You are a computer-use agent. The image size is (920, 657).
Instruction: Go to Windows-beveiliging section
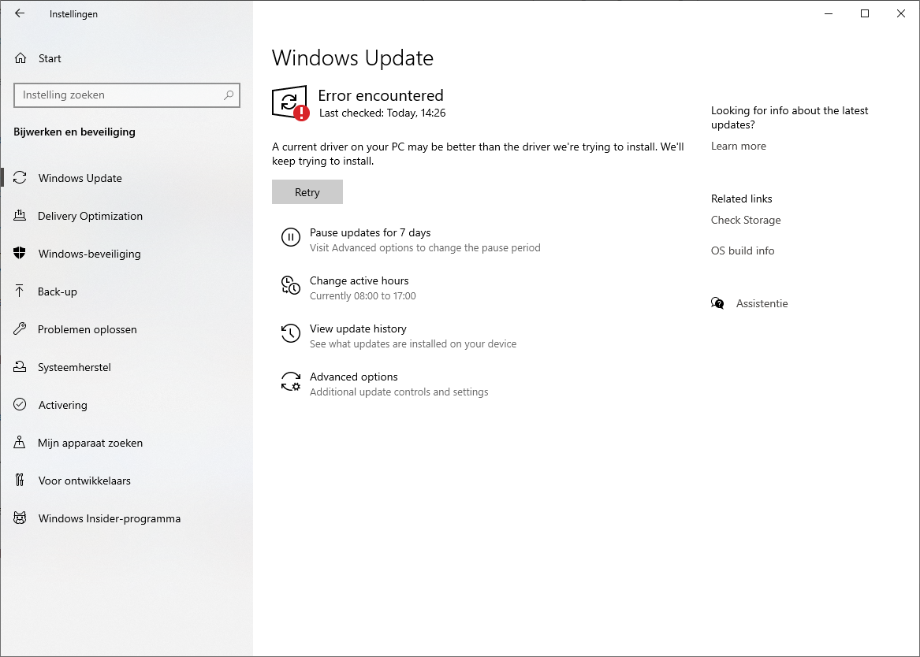pos(127,254)
